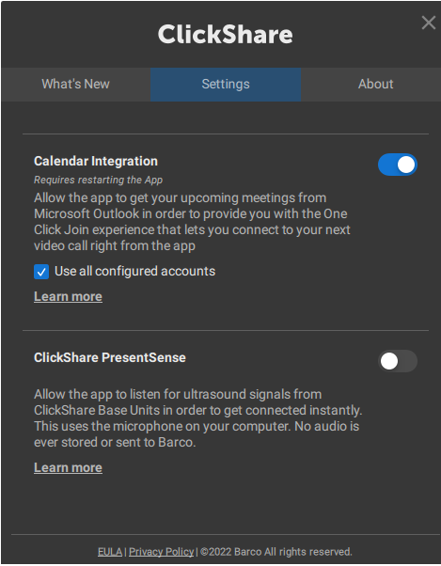Close the ClickShare settings window
The width and height of the screenshot is (441, 566).
pos(429,23)
